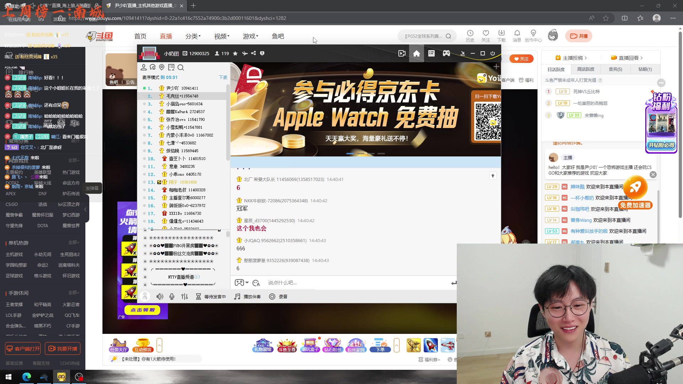Click 下麦 to leave the mic queue
683x384 pixels.
click(223, 78)
